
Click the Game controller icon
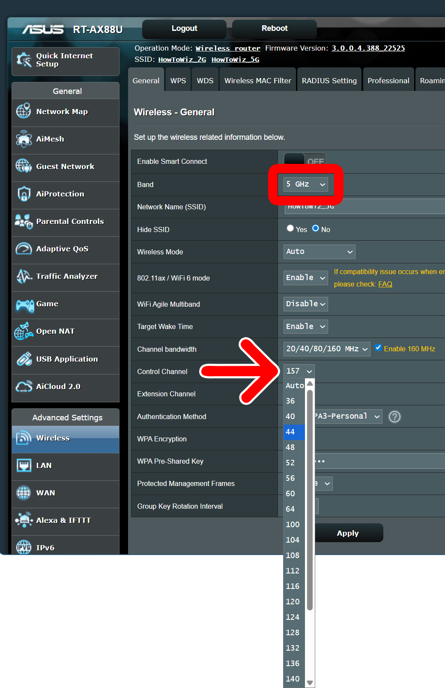tap(25, 305)
